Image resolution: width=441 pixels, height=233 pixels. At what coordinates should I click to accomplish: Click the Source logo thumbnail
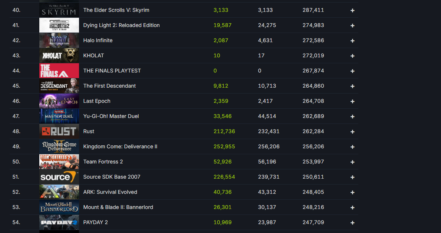tap(59, 177)
